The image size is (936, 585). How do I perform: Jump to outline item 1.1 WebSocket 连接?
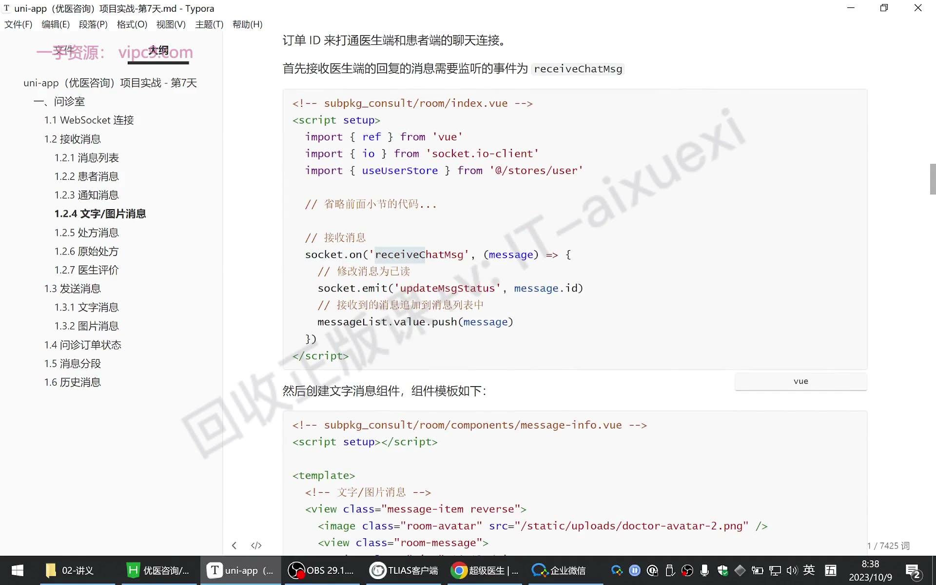[89, 120]
